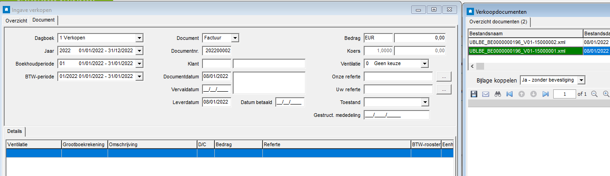Jump to the last page of the preview
The image size is (610, 176).
(545, 94)
